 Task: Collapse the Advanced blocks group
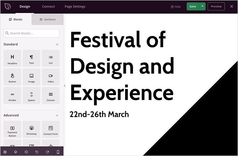57,115
